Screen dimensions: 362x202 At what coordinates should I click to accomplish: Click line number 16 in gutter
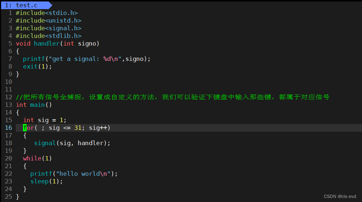click(x=8, y=128)
